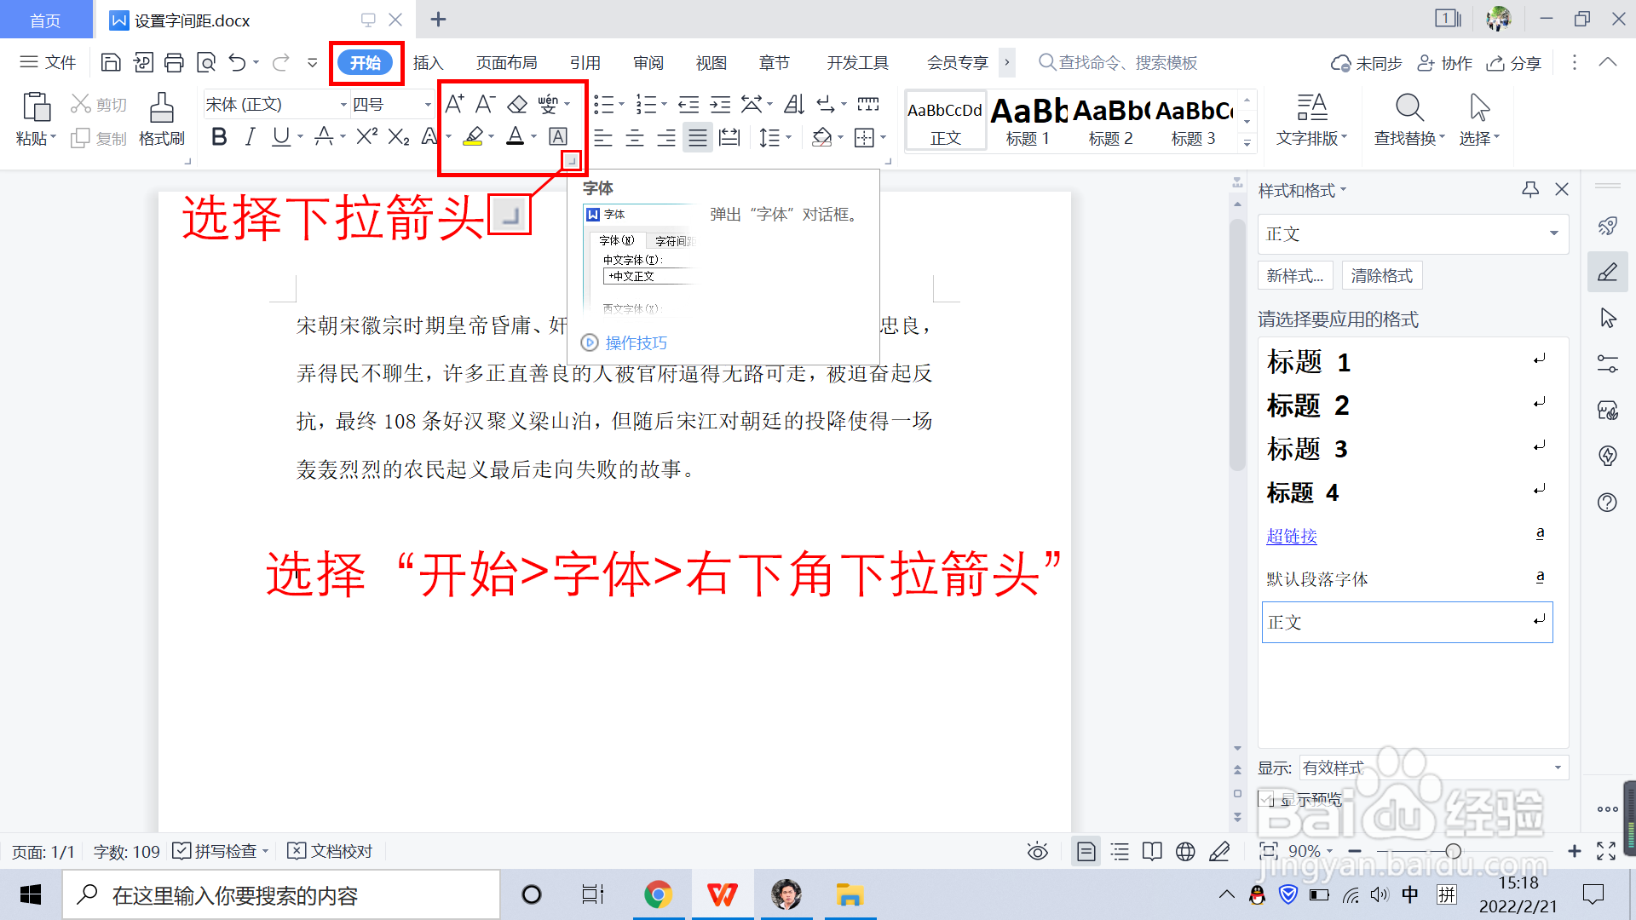
Task: Switch to the 插入 ribbon tab
Action: 428,62
